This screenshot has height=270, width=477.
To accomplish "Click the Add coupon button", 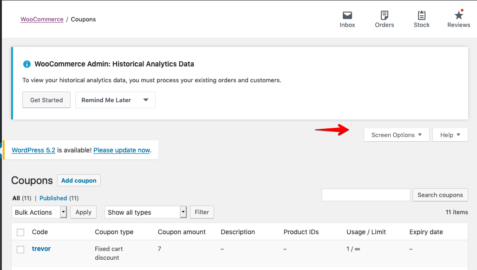I will tap(79, 180).
